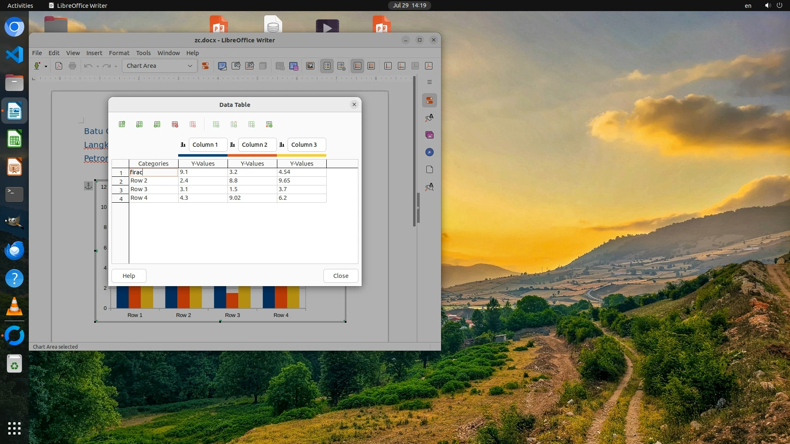
Task: Click the red Delete Row icon
Action: (175, 124)
